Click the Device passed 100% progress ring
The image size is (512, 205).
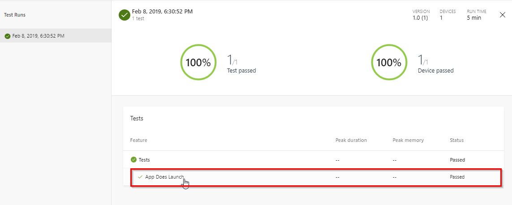389,62
